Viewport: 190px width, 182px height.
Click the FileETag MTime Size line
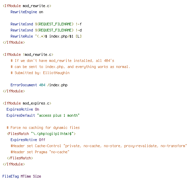pyautogui.click(x=22, y=176)
